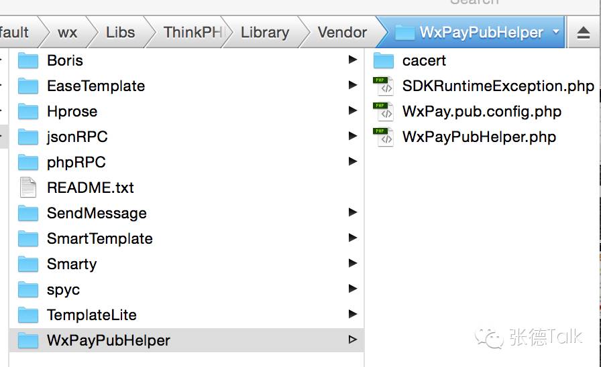This screenshot has width=601, height=367.
Task: Click the Smarty folder icon
Action: coord(28,264)
